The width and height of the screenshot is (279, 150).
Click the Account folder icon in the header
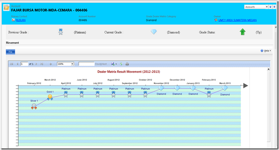click(6, 7)
